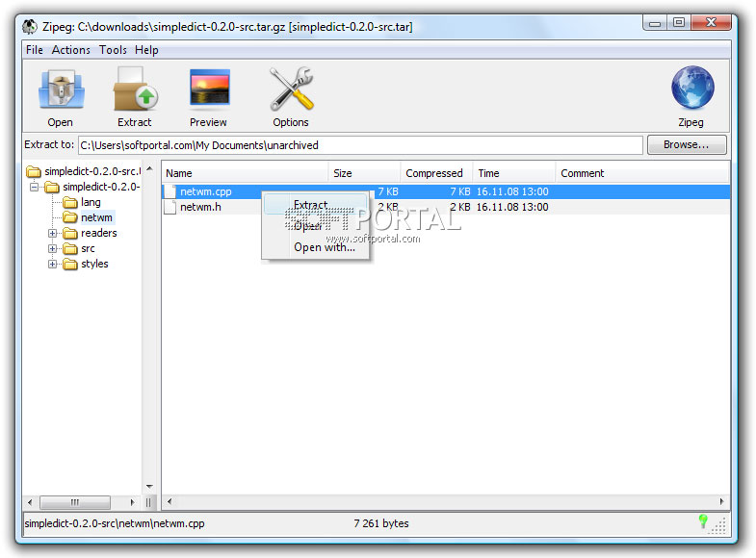Click the status bar file path text
Screen dimensions: 756x558
tap(115, 523)
